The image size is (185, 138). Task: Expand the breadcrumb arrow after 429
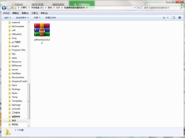click(62, 8)
